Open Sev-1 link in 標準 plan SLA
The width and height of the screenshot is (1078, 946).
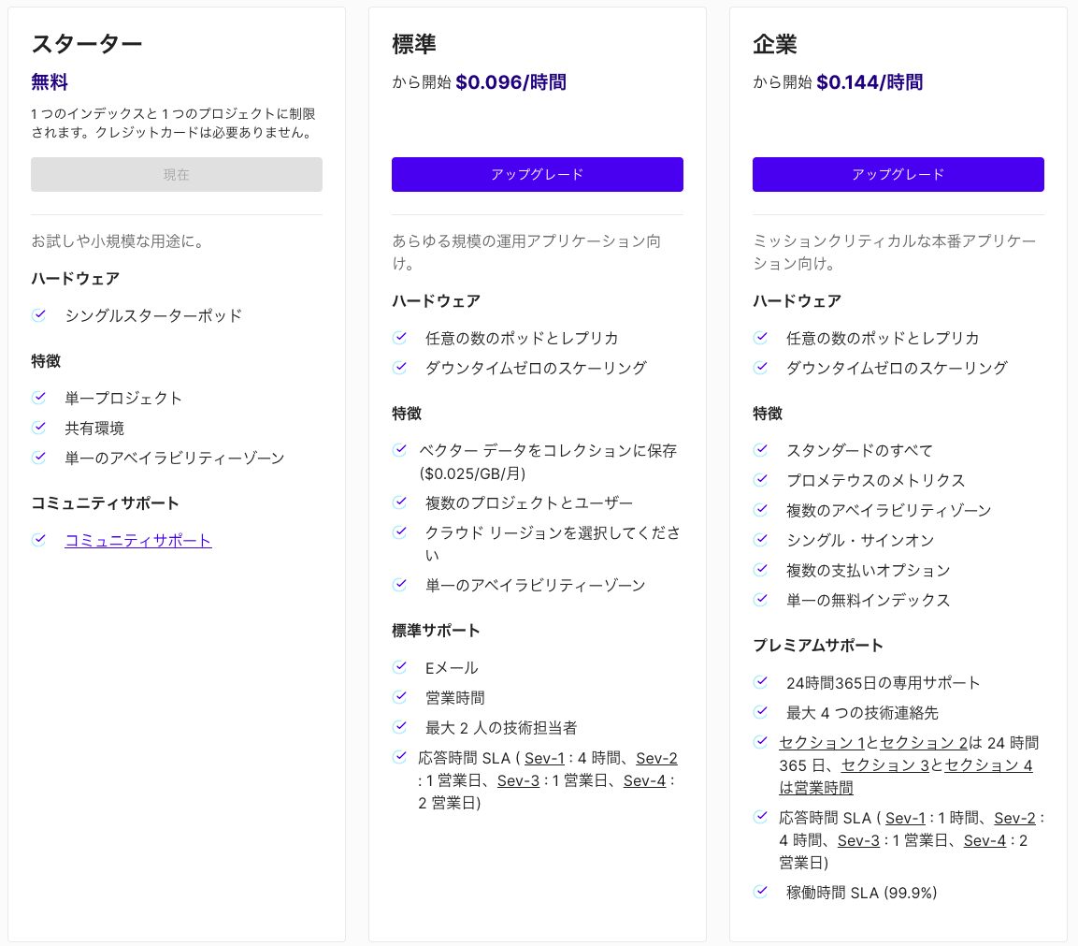pos(544,758)
